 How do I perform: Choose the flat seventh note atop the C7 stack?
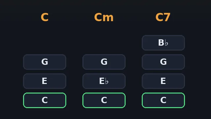(164, 43)
